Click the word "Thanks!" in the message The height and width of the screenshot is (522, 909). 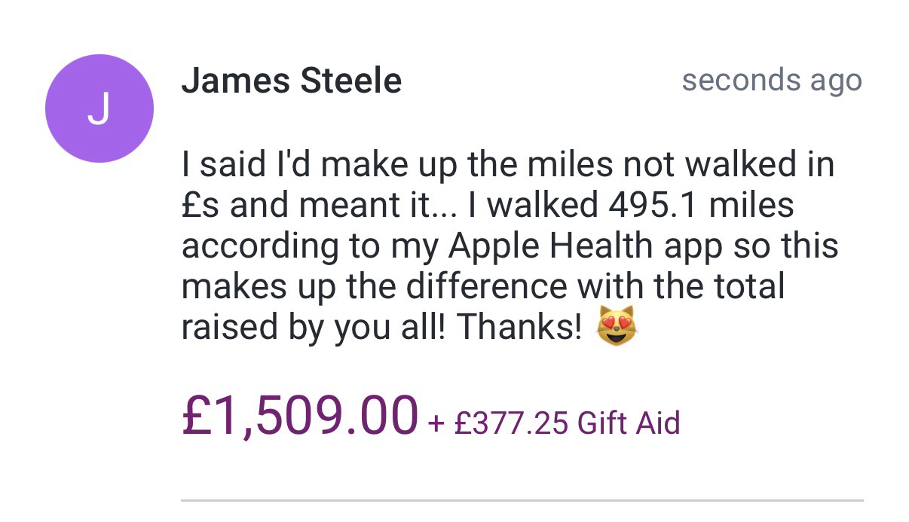pos(519,328)
